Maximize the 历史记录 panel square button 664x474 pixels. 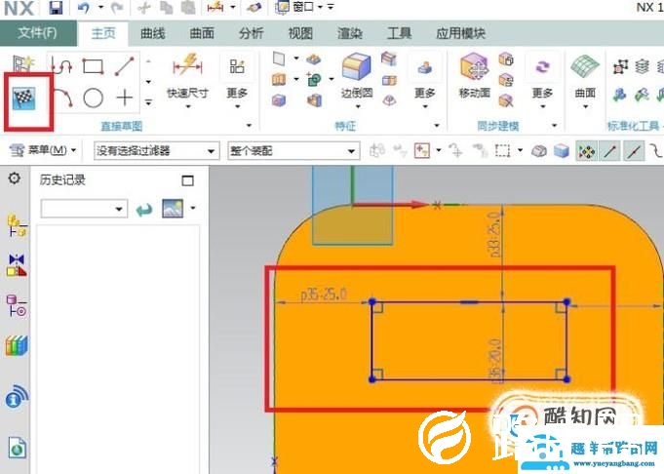187,180
